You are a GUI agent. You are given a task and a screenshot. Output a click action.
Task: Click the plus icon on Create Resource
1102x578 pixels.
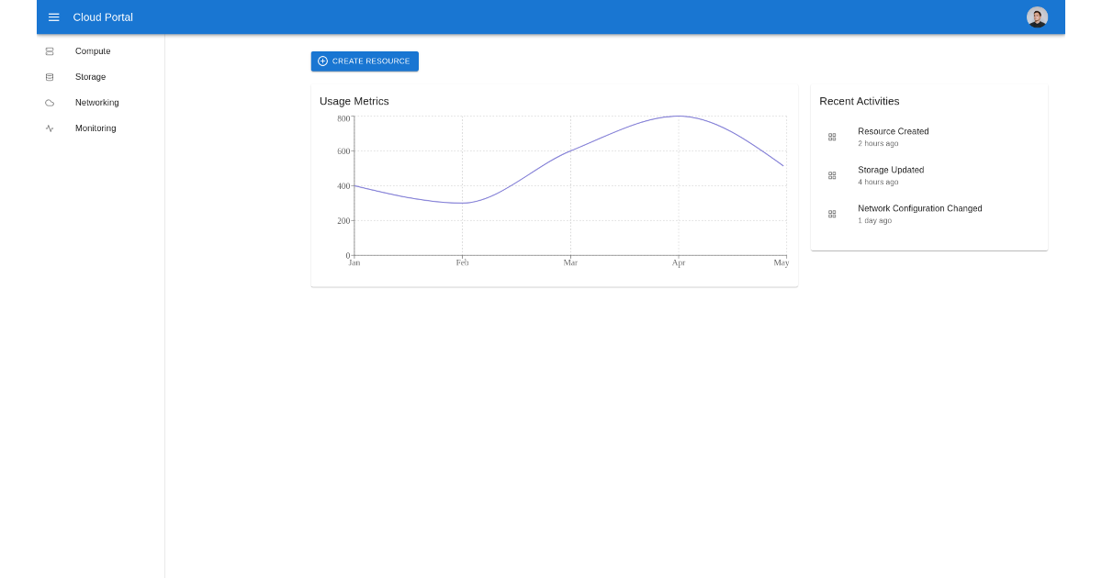coord(322,61)
